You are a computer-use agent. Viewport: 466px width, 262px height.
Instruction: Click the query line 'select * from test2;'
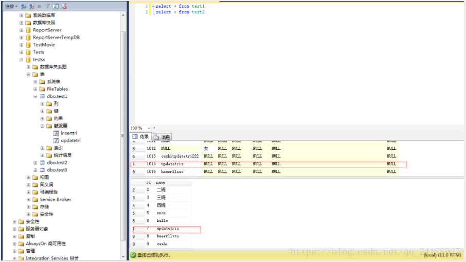[181, 12]
